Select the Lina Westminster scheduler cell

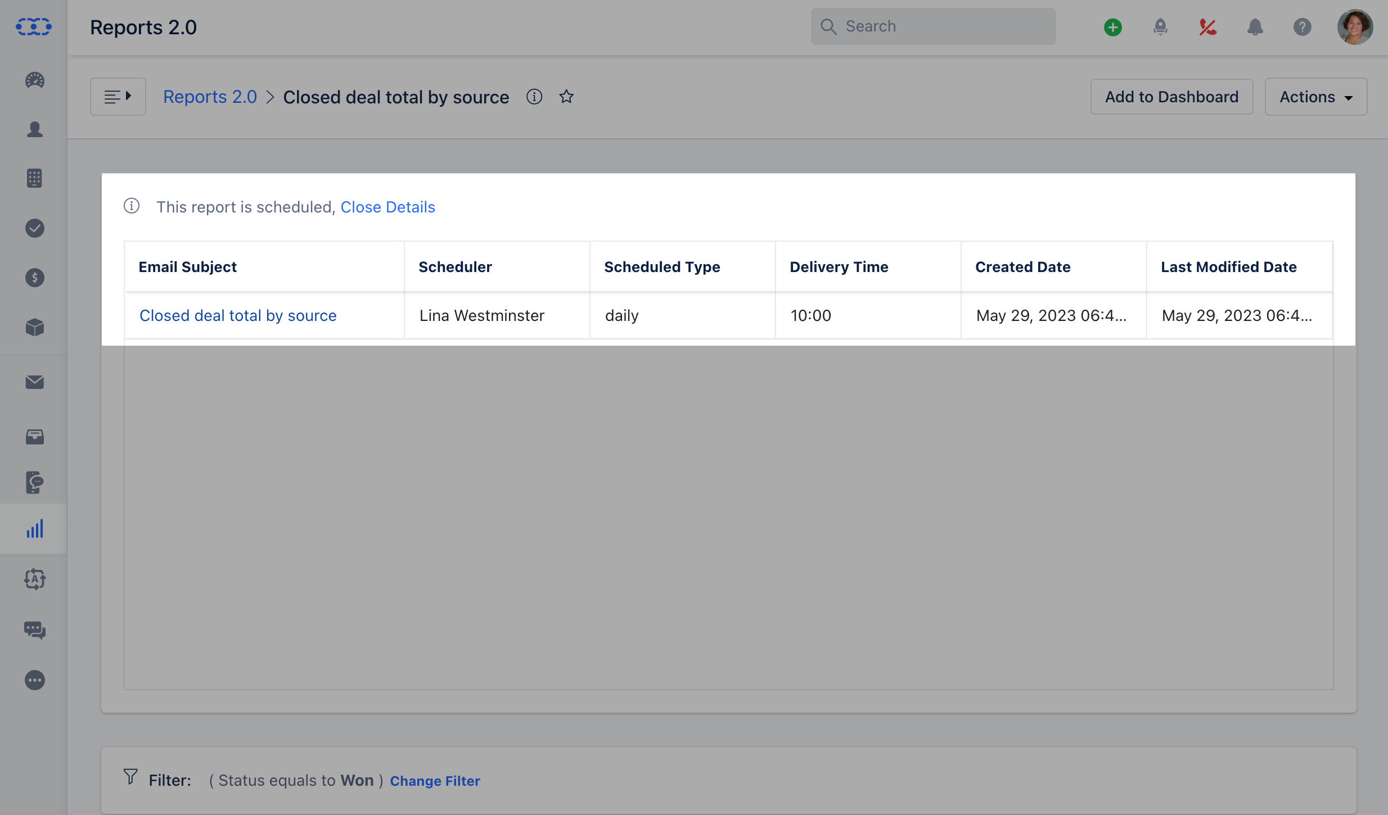(497, 315)
